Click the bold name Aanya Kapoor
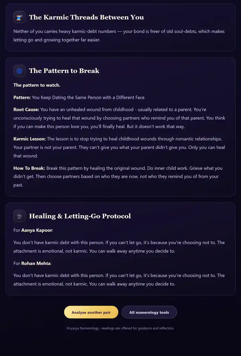 tap(37, 230)
